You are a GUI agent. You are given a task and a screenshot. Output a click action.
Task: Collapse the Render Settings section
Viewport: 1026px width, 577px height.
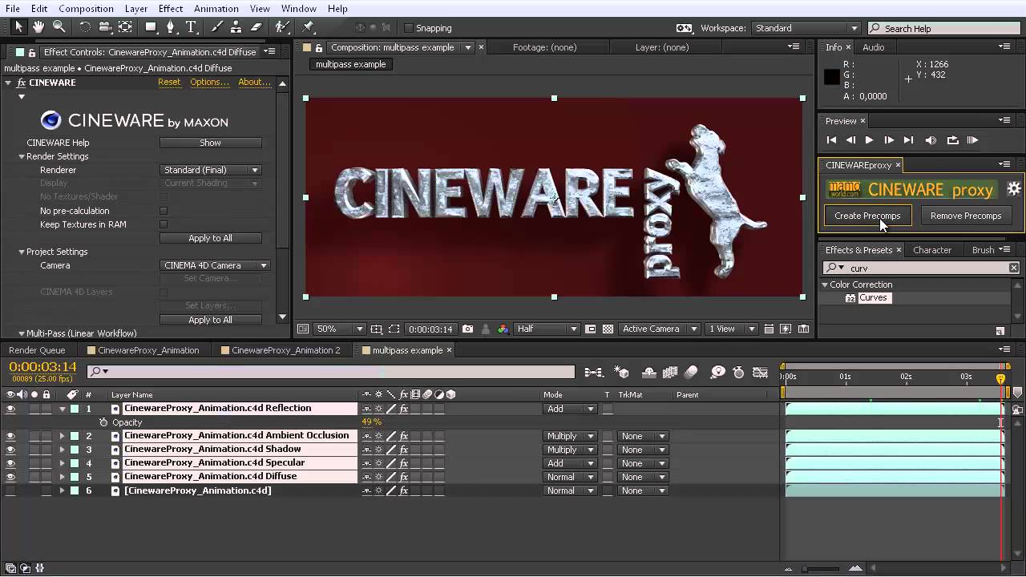point(22,156)
